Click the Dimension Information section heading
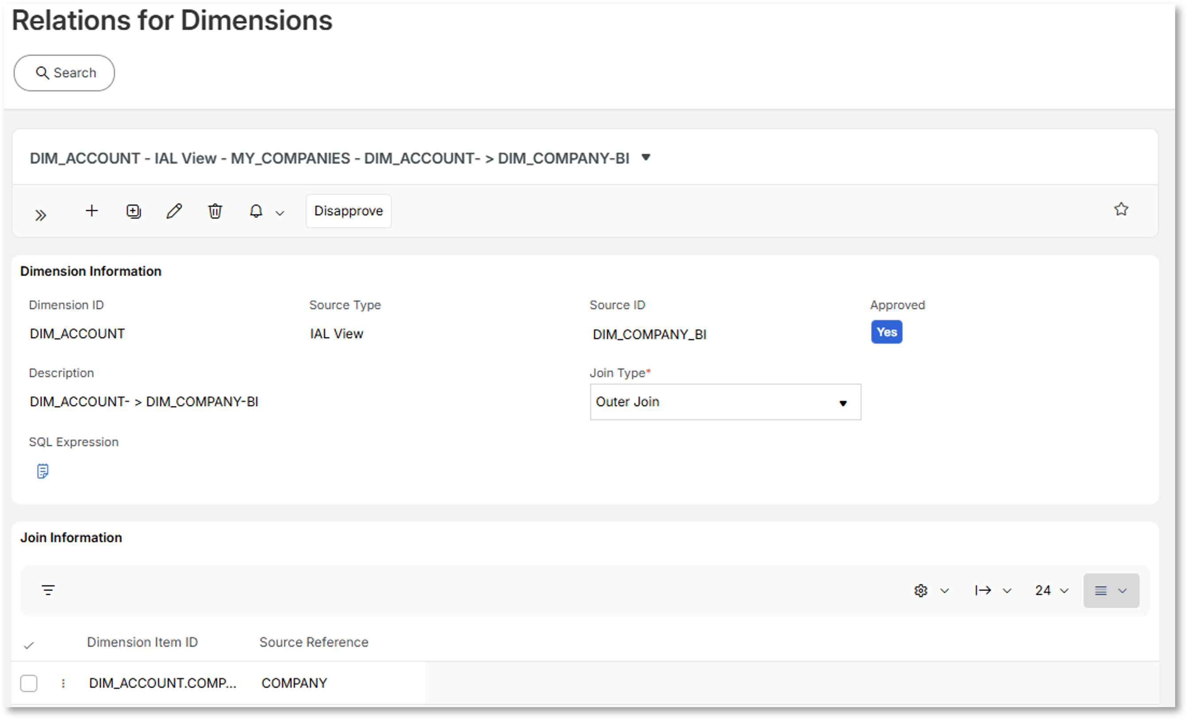Image resolution: width=1188 pixels, height=720 pixels. [x=91, y=271]
